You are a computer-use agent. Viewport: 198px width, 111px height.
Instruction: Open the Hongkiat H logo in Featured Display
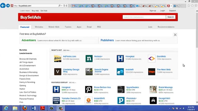click(56, 89)
